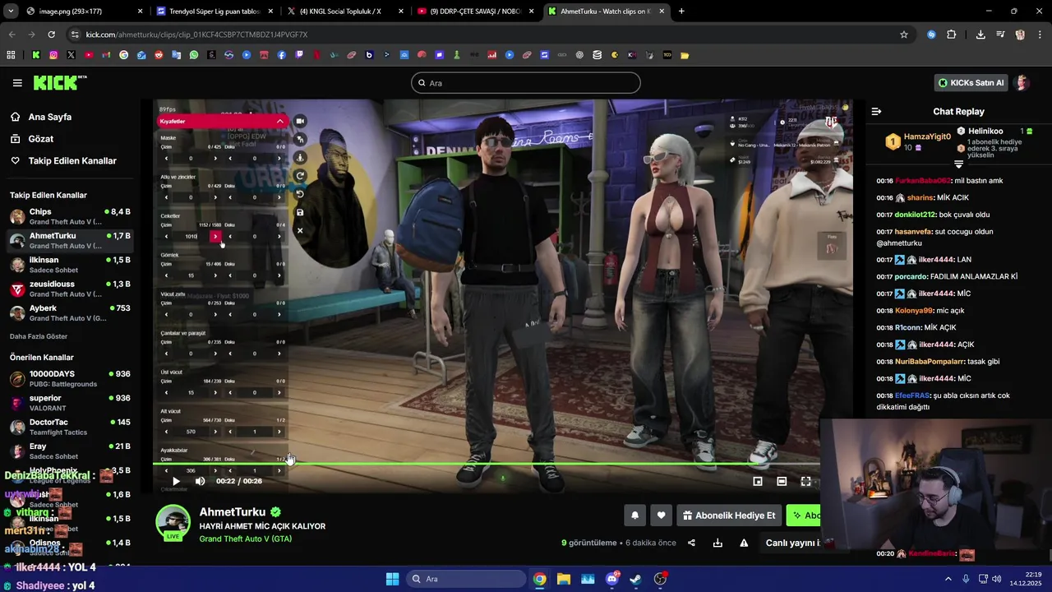Switch to DDRP-ÇETE SAVAŞI tab

click(475, 12)
